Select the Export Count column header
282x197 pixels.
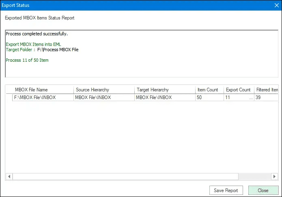[x=239, y=90]
